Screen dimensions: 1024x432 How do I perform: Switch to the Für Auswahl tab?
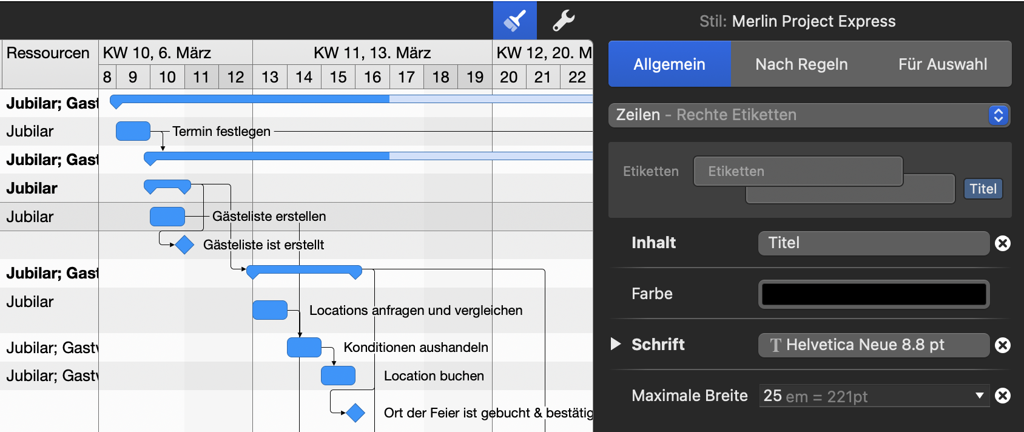pyautogui.click(x=942, y=64)
